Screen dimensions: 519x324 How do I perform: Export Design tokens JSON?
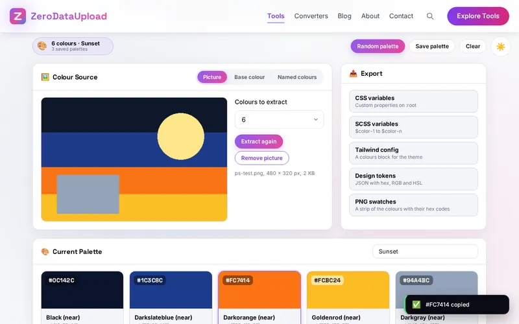(413, 179)
